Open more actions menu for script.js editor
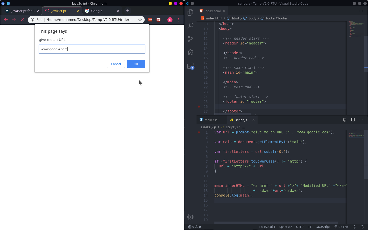 coord(361,120)
